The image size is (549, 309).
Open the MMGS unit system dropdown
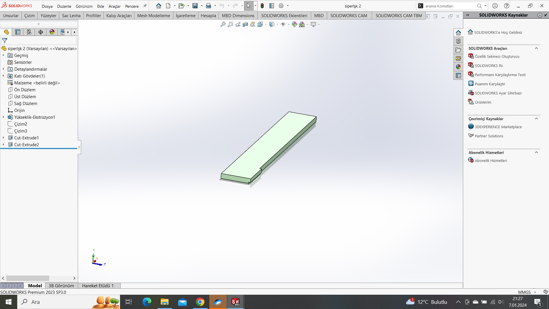(x=535, y=292)
